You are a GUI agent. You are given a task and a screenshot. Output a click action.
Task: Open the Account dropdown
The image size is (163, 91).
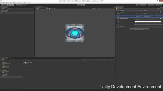pos(143,5)
